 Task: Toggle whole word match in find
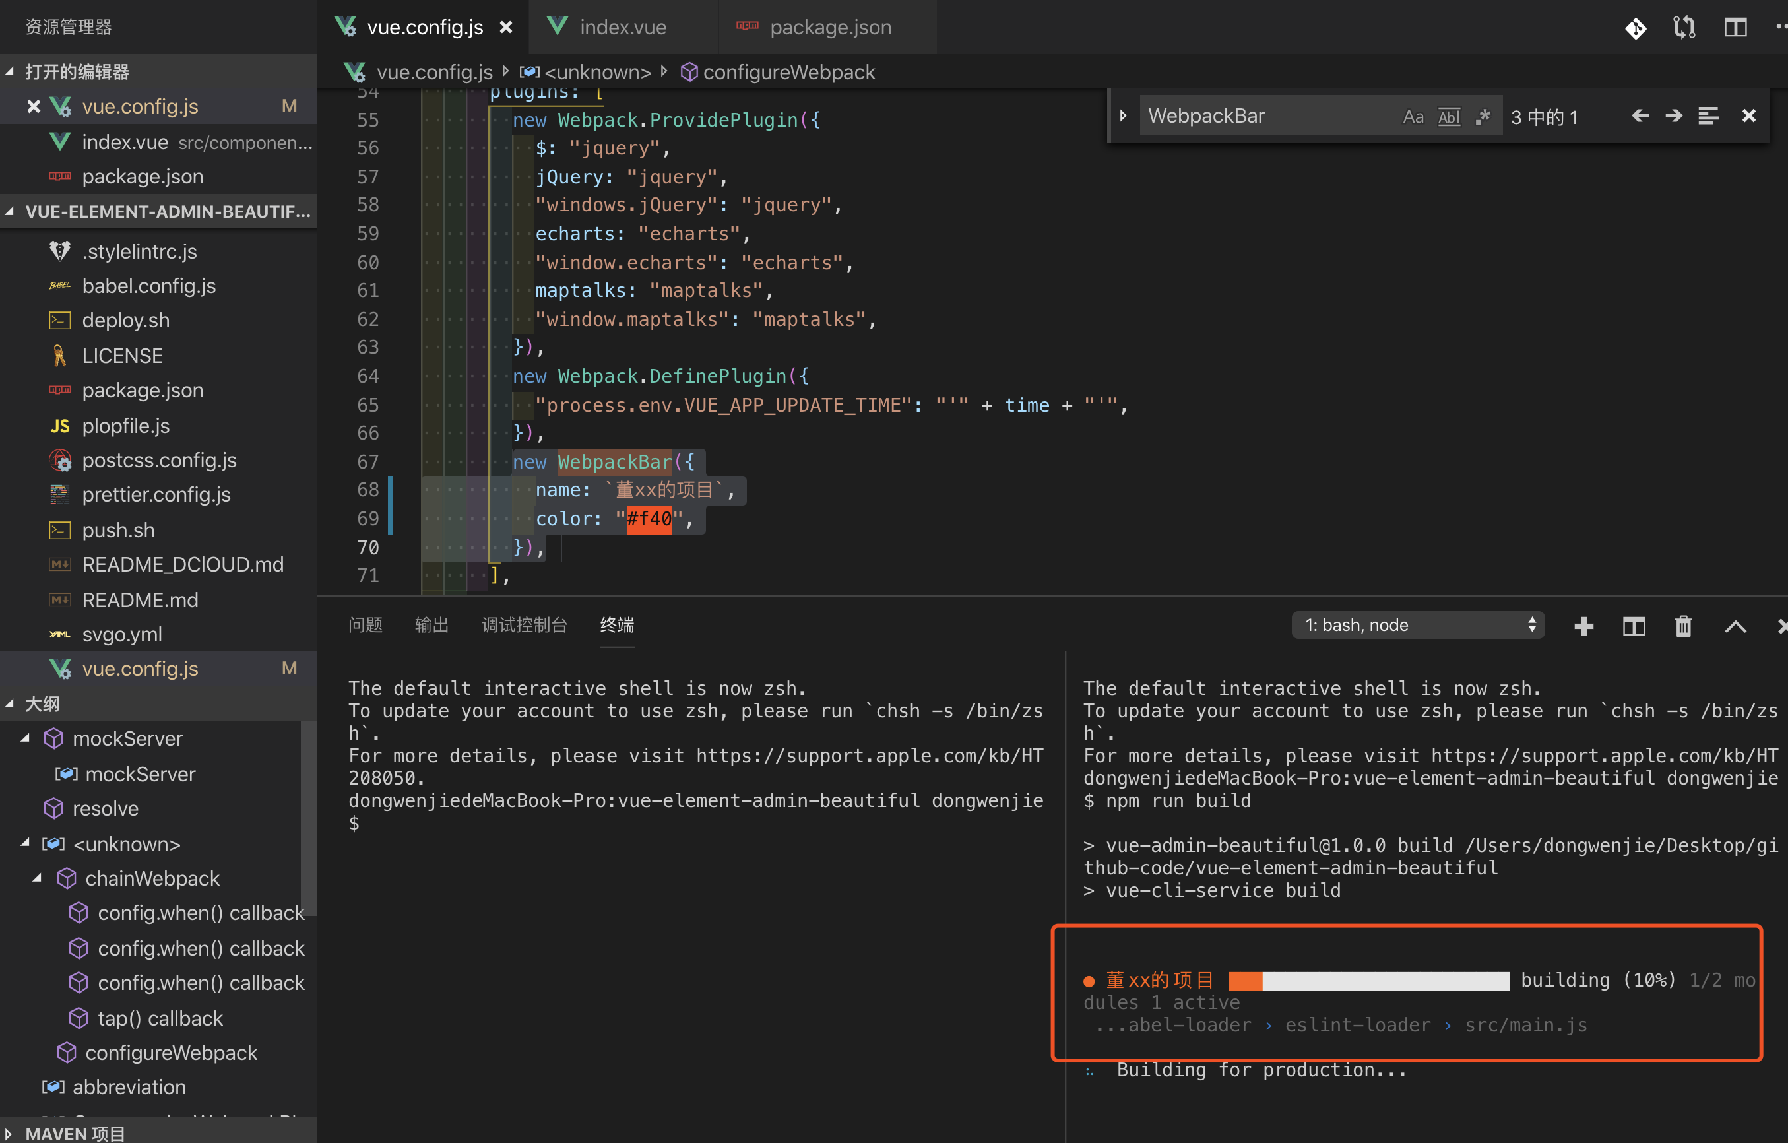[x=1448, y=117]
